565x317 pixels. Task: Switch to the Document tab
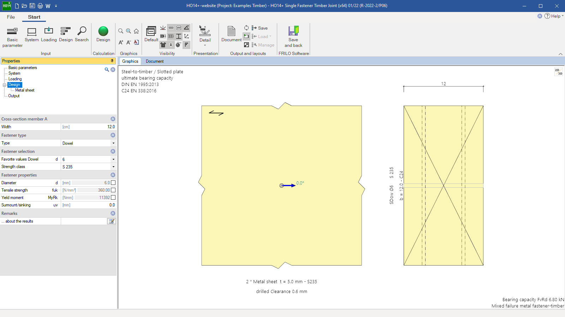coord(155,61)
